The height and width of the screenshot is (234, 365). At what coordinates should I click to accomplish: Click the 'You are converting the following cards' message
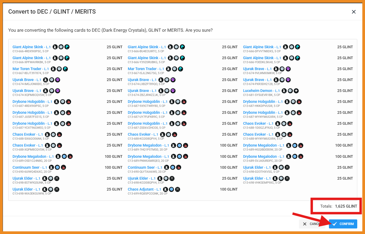(x=110, y=30)
